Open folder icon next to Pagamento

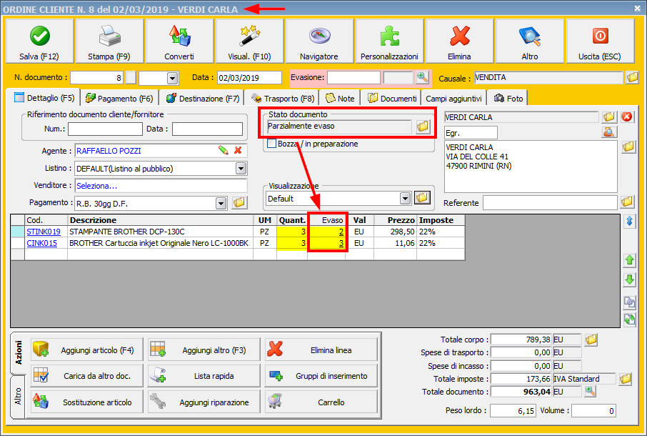(239, 203)
